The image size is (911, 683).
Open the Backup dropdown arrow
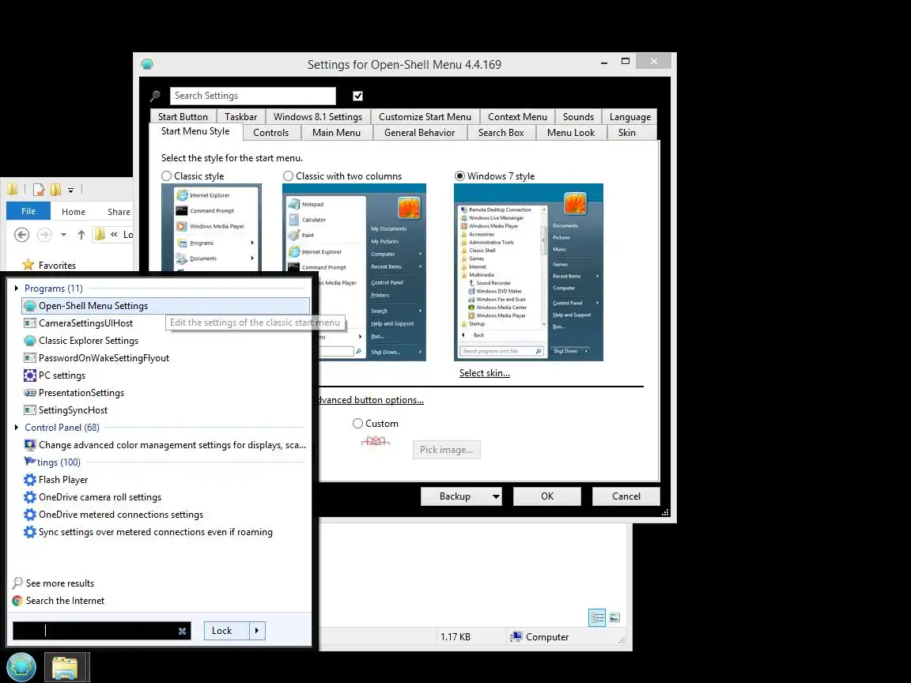[x=496, y=496]
